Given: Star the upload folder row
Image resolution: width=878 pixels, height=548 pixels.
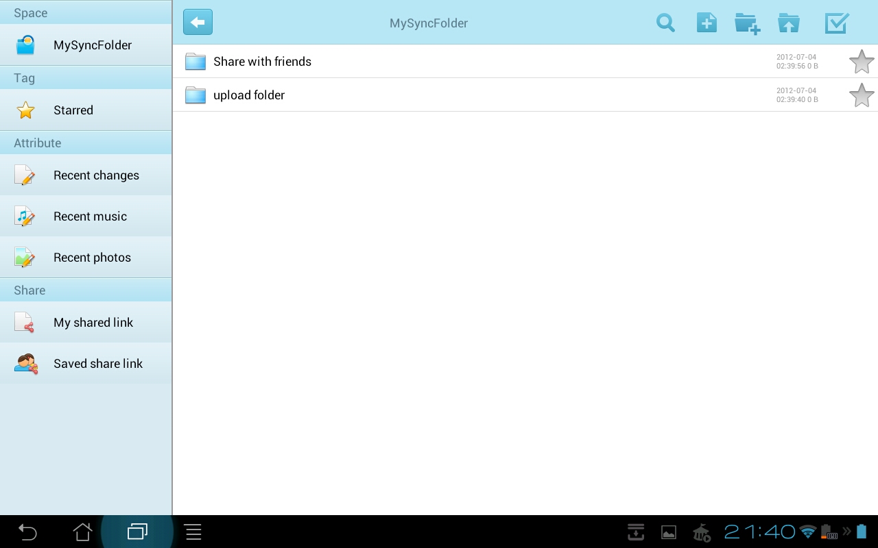Looking at the screenshot, I should [x=862, y=95].
